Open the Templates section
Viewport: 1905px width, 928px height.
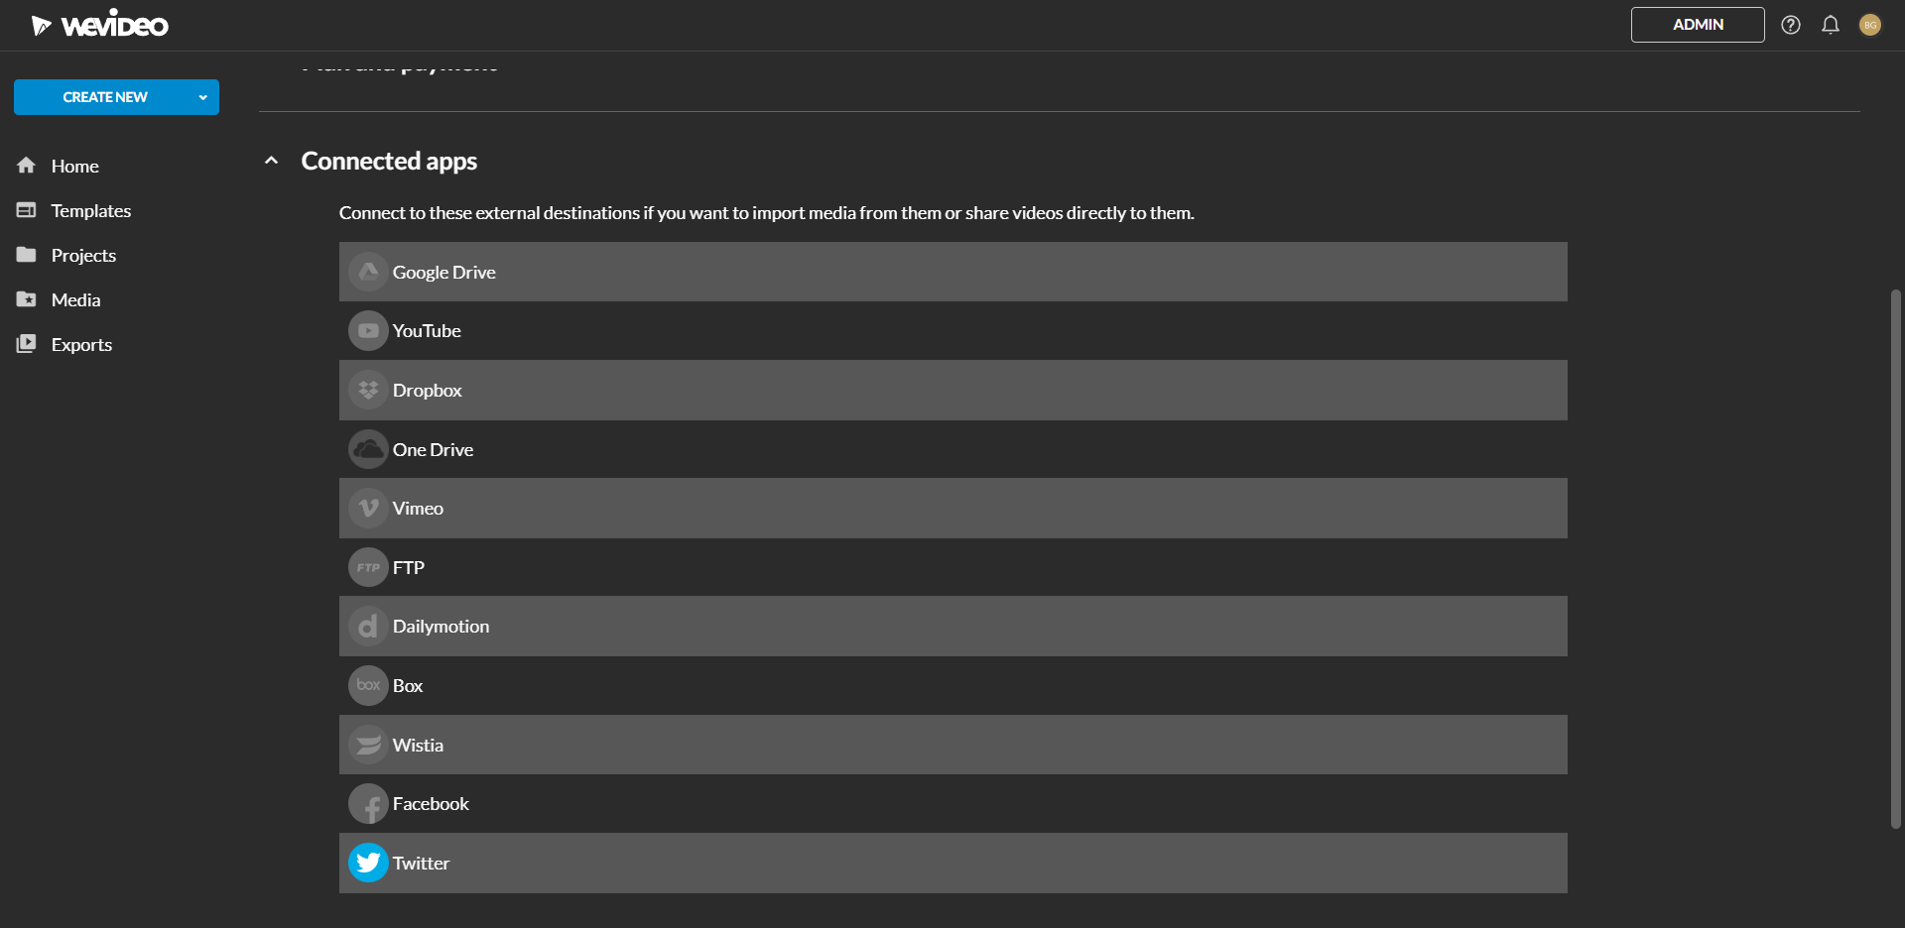tap(91, 210)
